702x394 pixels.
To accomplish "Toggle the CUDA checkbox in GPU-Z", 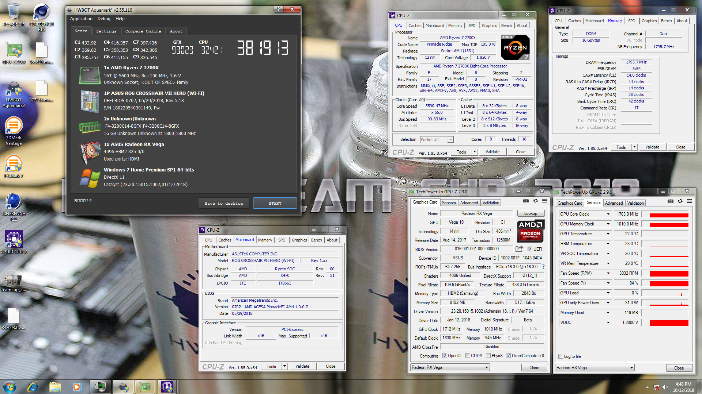I will click(x=468, y=356).
